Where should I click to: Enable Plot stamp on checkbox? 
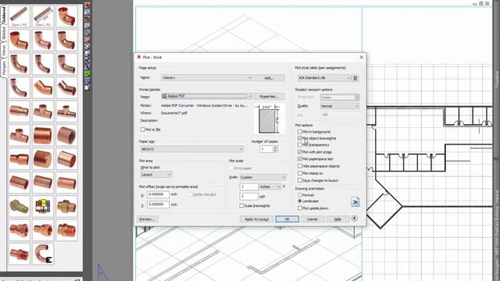300,173
